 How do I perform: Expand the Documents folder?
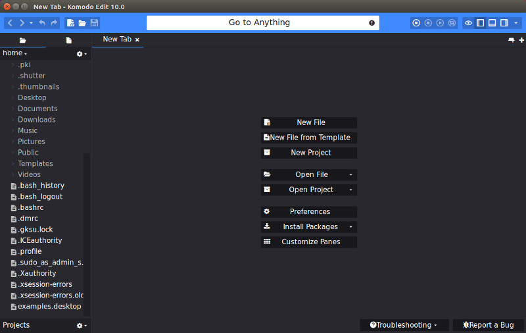coord(12,109)
